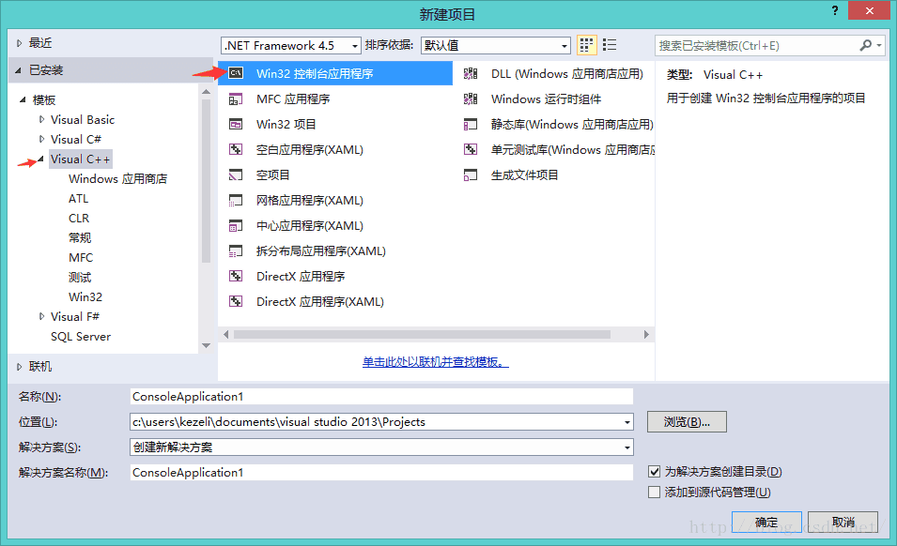Image resolution: width=897 pixels, height=546 pixels.
Task: Open the .NET Framework 4.5 dropdown
Action: [291, 46]
